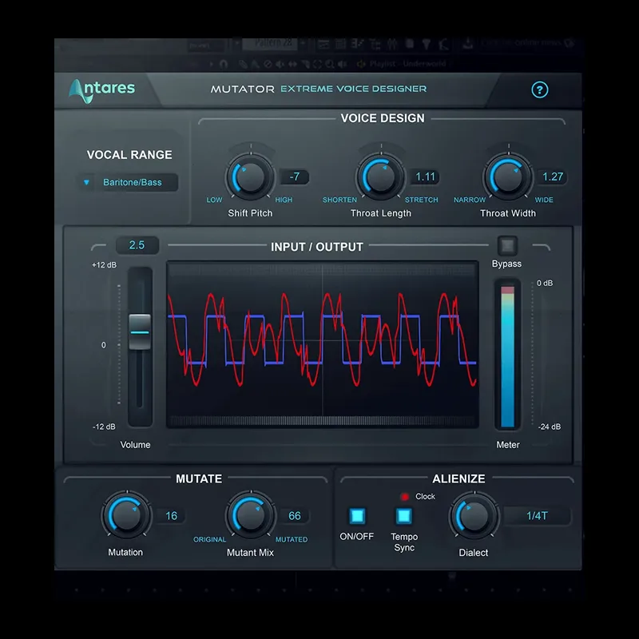
Task: Click the input/output waveform display
Action: click(x=323, y=344)
